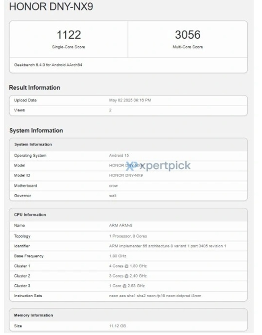Select the single-core score 1122
This screenshot has width=262, height=335.
[x=69, y=35]
